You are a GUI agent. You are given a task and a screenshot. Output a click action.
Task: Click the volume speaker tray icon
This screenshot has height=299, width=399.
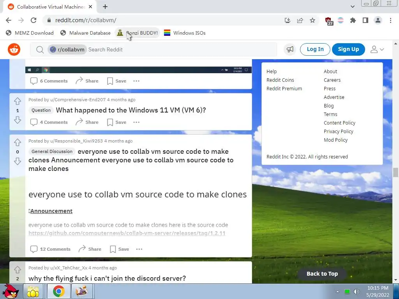[x=357, y=291]
